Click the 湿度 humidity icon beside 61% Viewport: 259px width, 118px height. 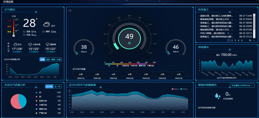pyautogui.click(x=24, y=32)
